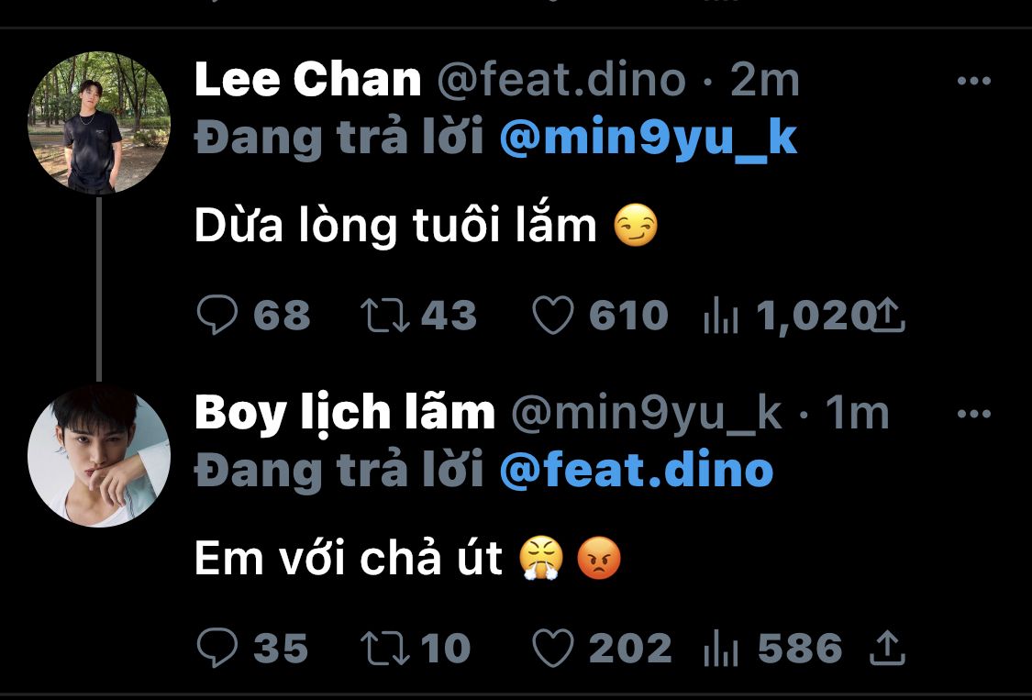Open tweet text 'Em với chả út'
The width and height of the screenshot is (1032, 700).
tap(349, 559)
